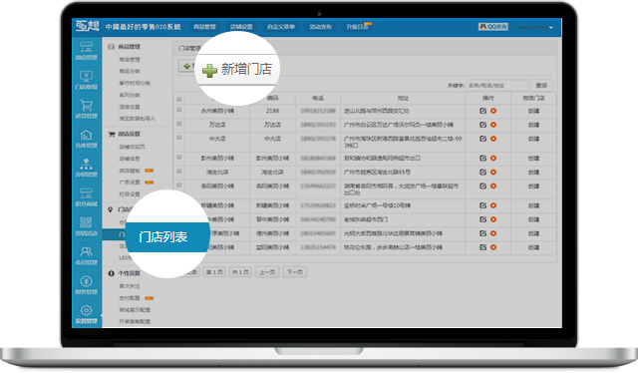
Task: Tick the select-all checkbox in the table header
Action: pos(179,99)
